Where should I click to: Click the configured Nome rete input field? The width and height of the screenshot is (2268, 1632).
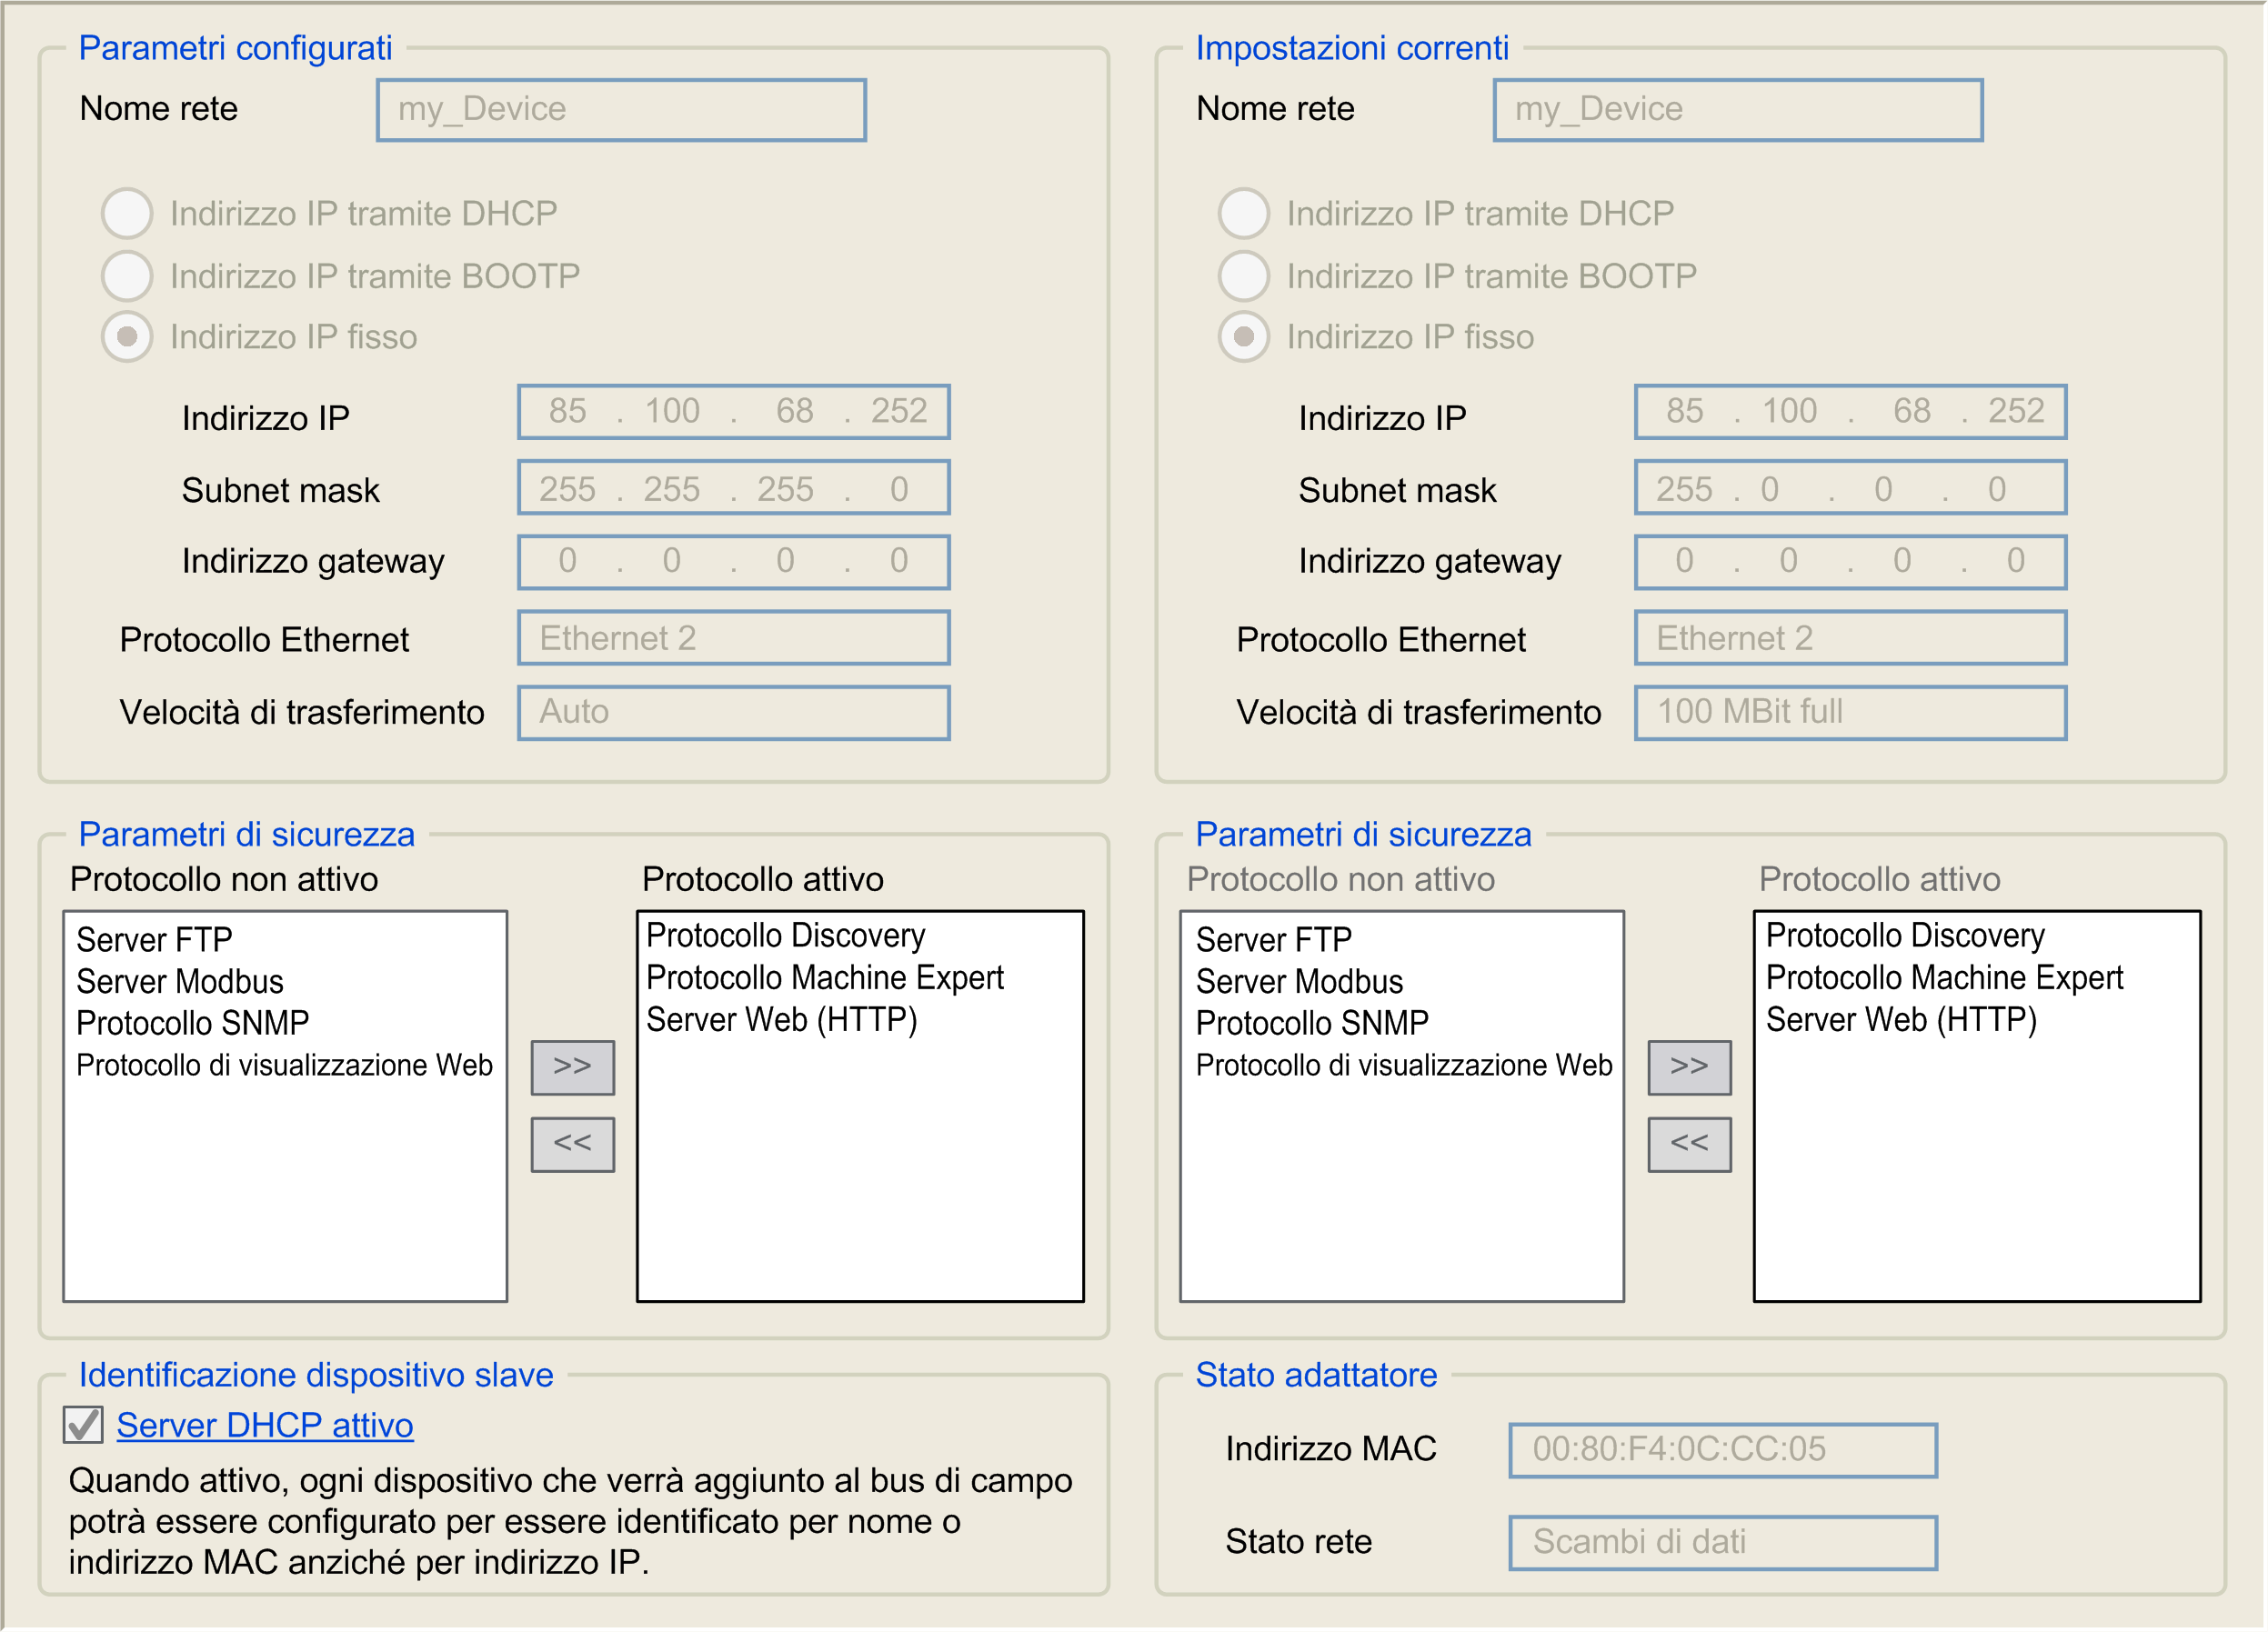tap(621, 109)
